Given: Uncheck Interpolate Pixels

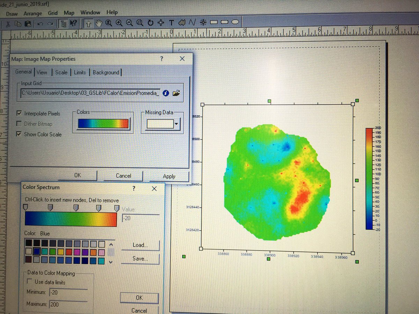Looking at the screenshot, I should 19,113.
